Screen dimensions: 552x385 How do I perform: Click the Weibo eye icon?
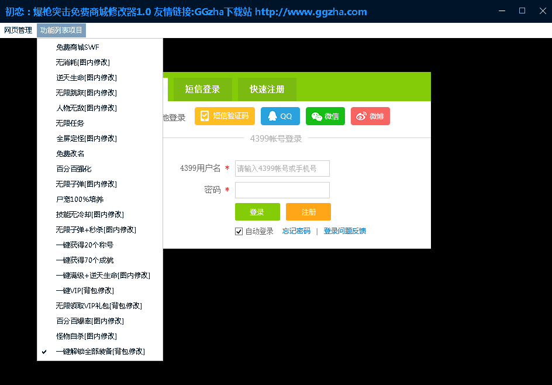pyautogui.click(x=361, y=116)
